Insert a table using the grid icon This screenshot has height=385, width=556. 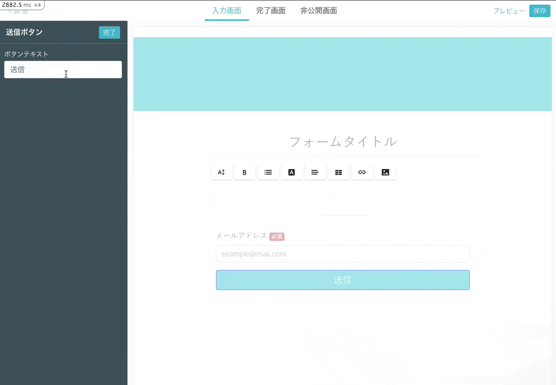(339, 172)
